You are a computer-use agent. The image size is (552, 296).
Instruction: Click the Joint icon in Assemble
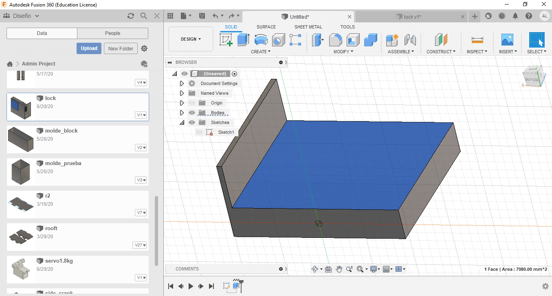[x=410, y=40]
